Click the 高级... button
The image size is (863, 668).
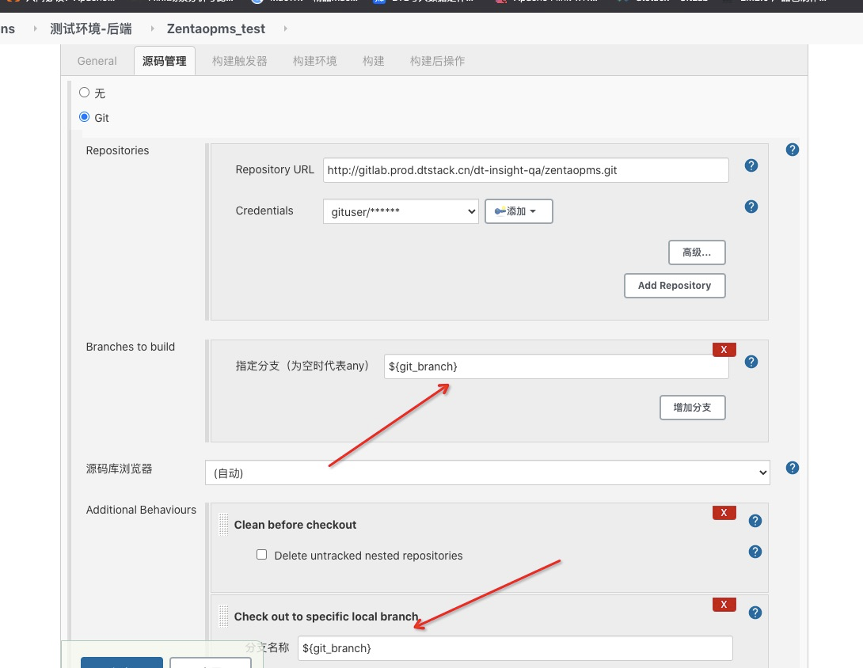tap(697, 252)
